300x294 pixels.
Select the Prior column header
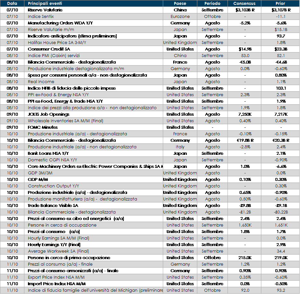pos(280,4)
